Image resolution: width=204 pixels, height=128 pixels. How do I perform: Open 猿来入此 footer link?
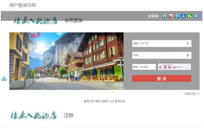(108, 101)
